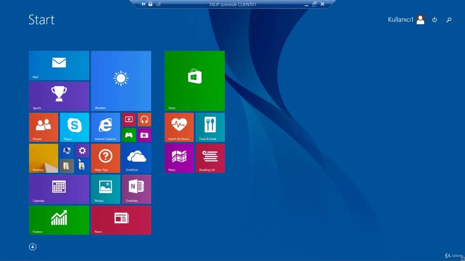Open the small Camera tile
Viewport: 465px width, 261px height.
tap(144, 135)
